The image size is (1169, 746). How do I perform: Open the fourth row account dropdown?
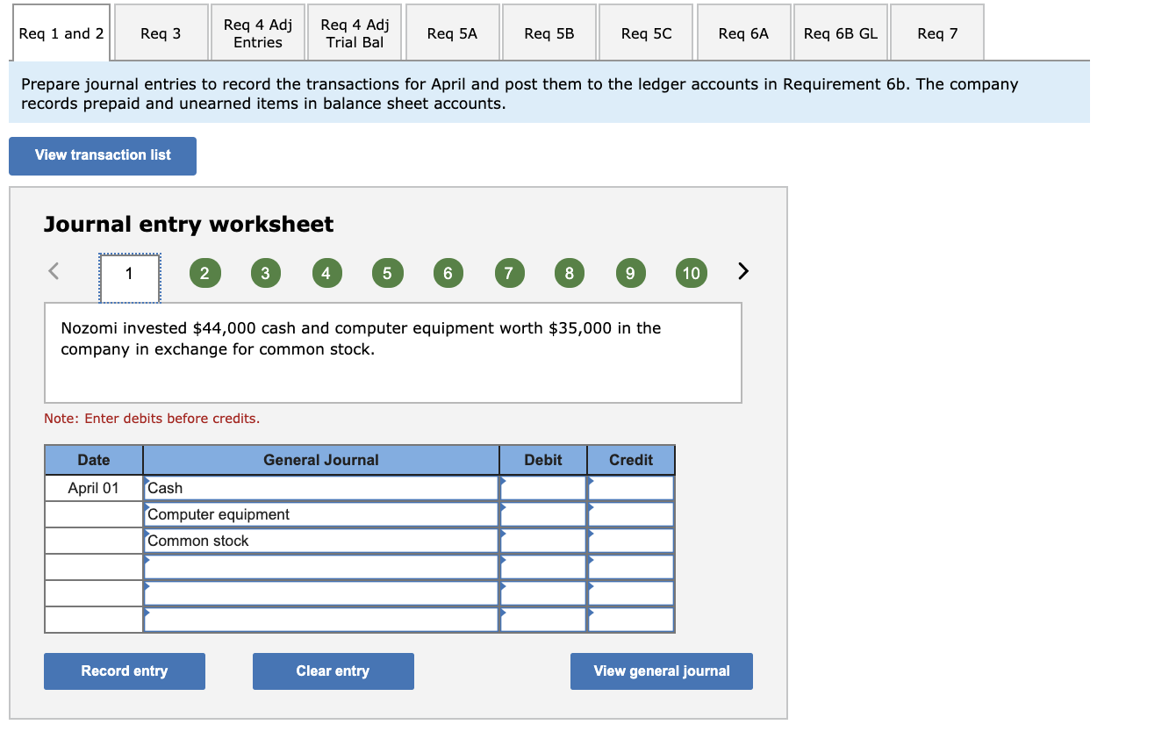(321, 567)
